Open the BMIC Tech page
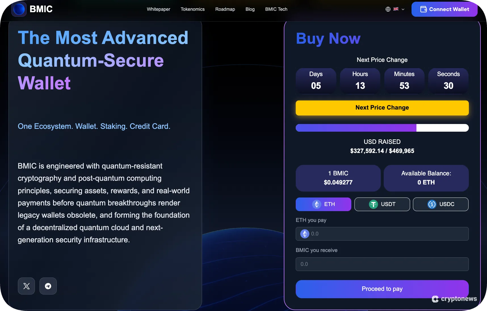This screenshot has height=311, width=487. 276,9
